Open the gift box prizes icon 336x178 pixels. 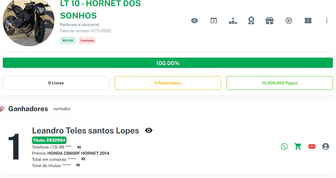(x=270, y=21)
